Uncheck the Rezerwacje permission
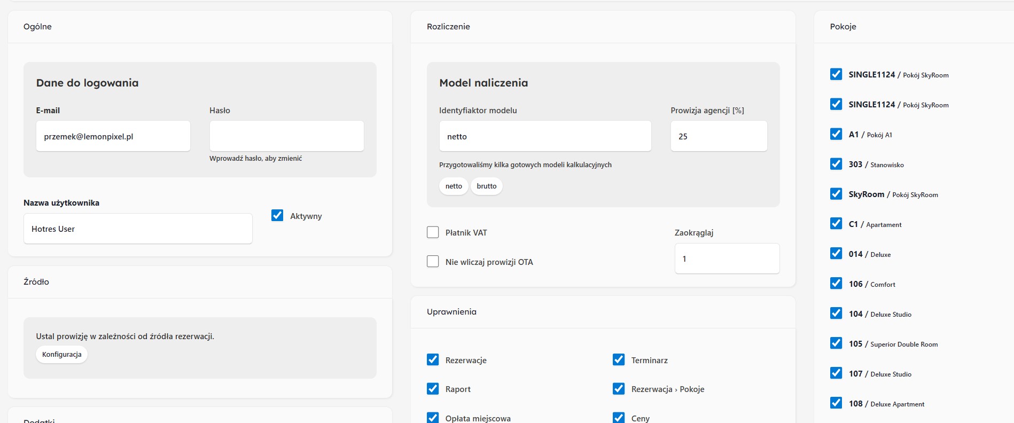This screenshot has height=423, width=1014. (x=433, y=360)
